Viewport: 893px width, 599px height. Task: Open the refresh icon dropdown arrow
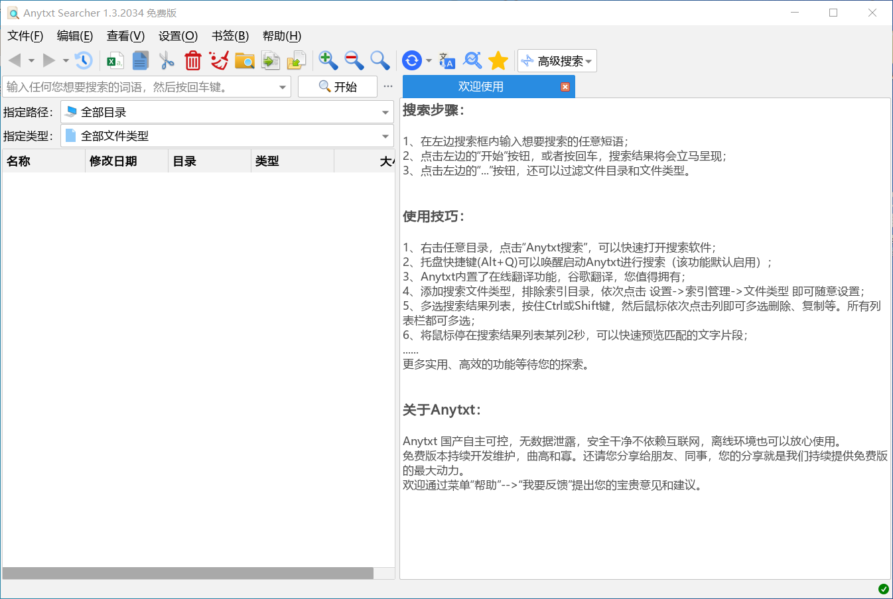pyautogui.click(x=429, y=61)
